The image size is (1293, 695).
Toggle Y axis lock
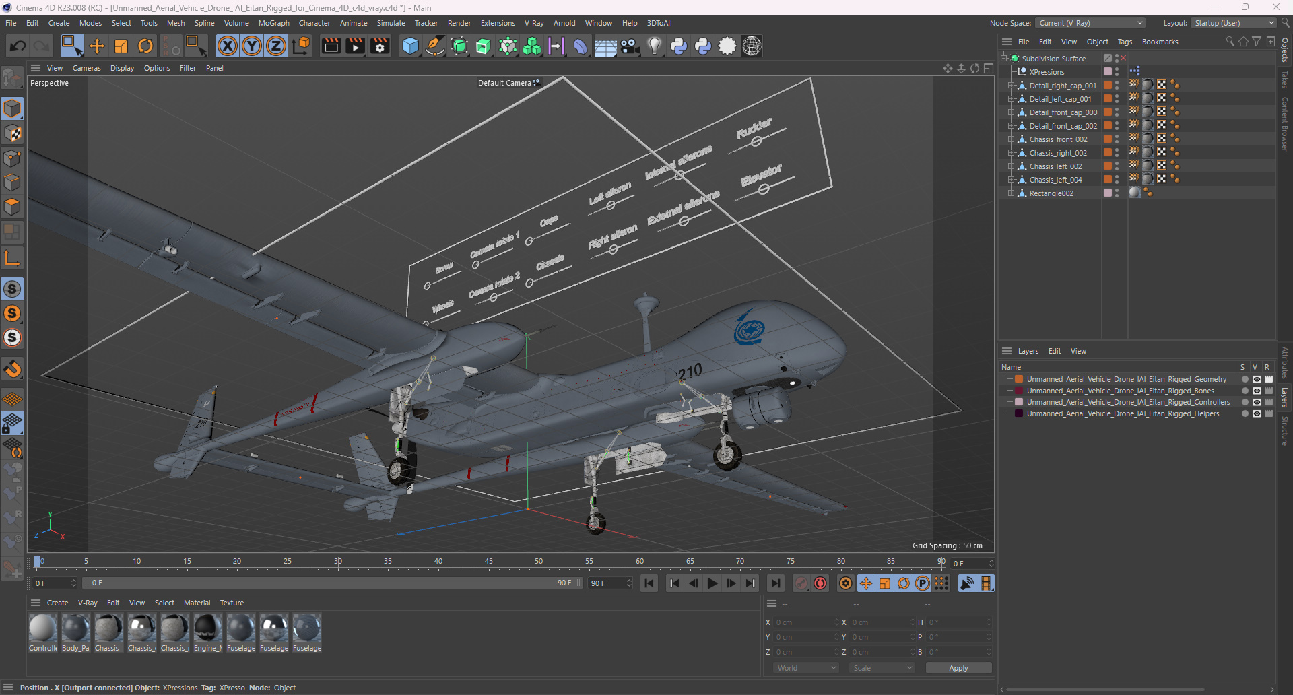252,46
